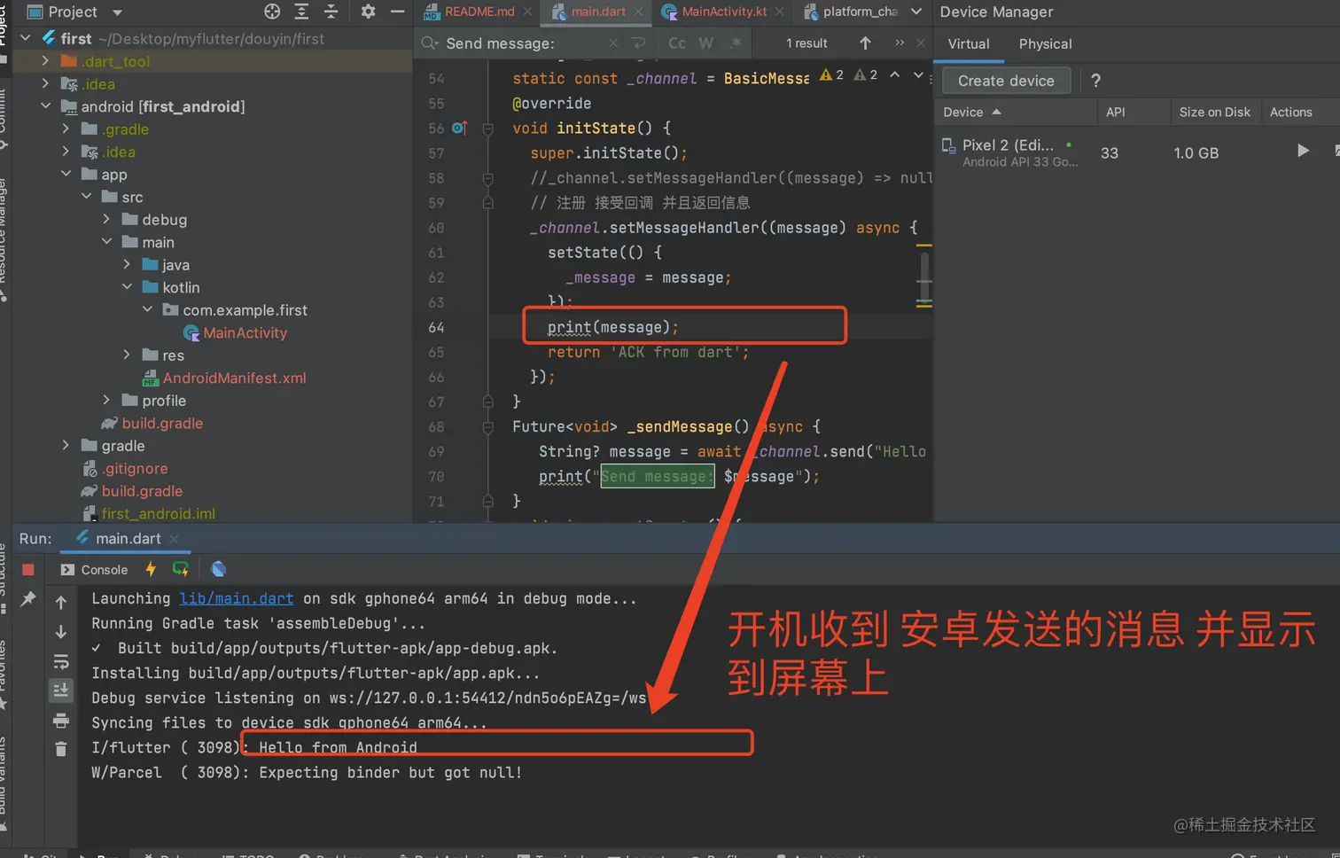Open AndroidManifest.xml in project tree
The height and width of the screenshot is (858, 1340).
pos(234,378)
